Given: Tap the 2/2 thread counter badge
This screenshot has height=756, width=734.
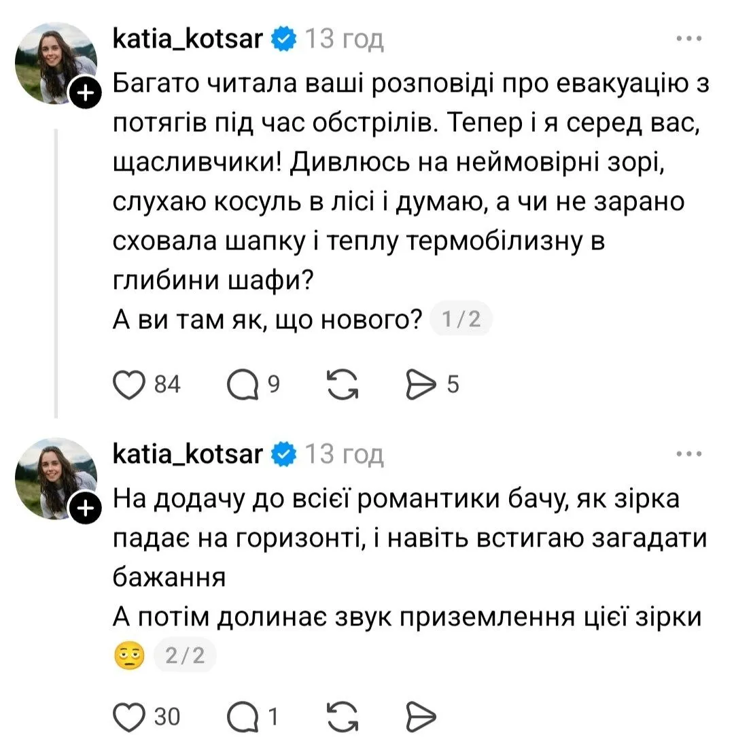Looking at the screenshot, I should (x=185, y=655).
